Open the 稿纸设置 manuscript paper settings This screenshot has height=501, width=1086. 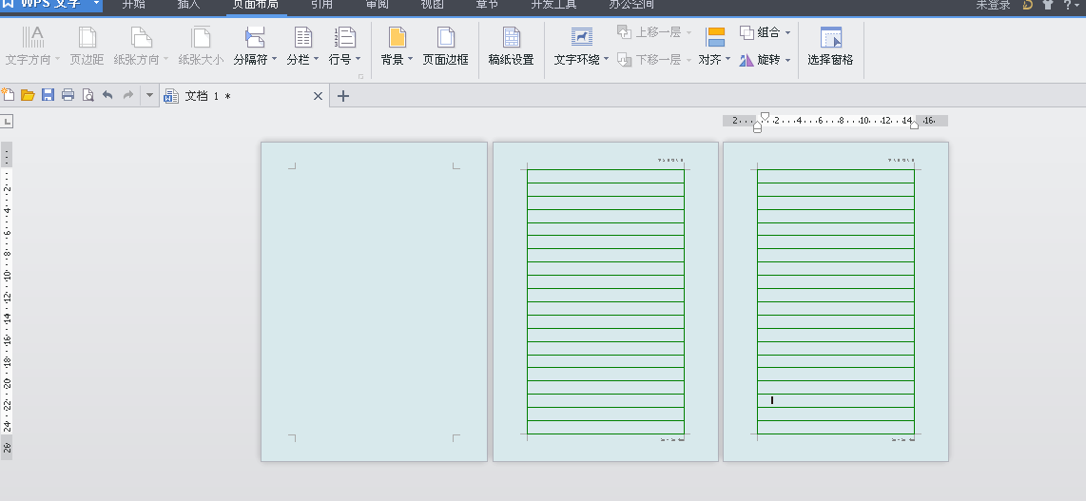511,47
